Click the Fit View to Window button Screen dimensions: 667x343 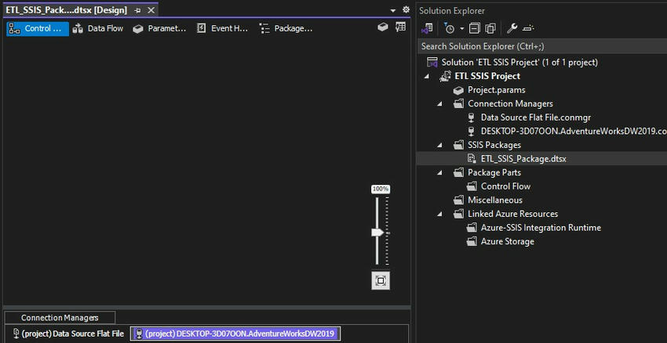coord(381,280)
